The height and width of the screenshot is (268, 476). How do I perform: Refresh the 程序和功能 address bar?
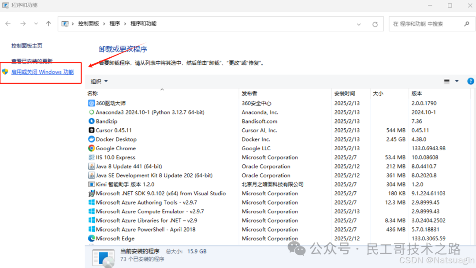375,24
